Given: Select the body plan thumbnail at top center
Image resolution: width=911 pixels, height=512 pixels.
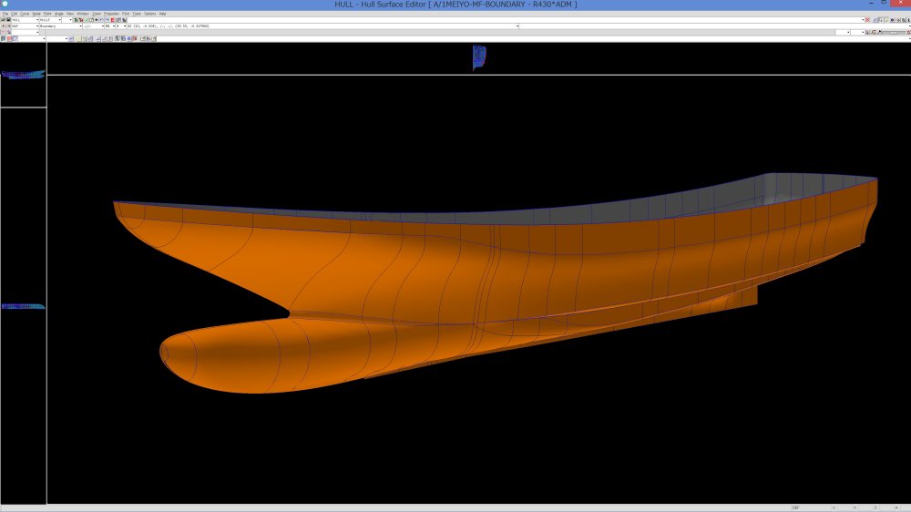Looking at the screenshot, I should pyautogui.click(x=479, y=57).
